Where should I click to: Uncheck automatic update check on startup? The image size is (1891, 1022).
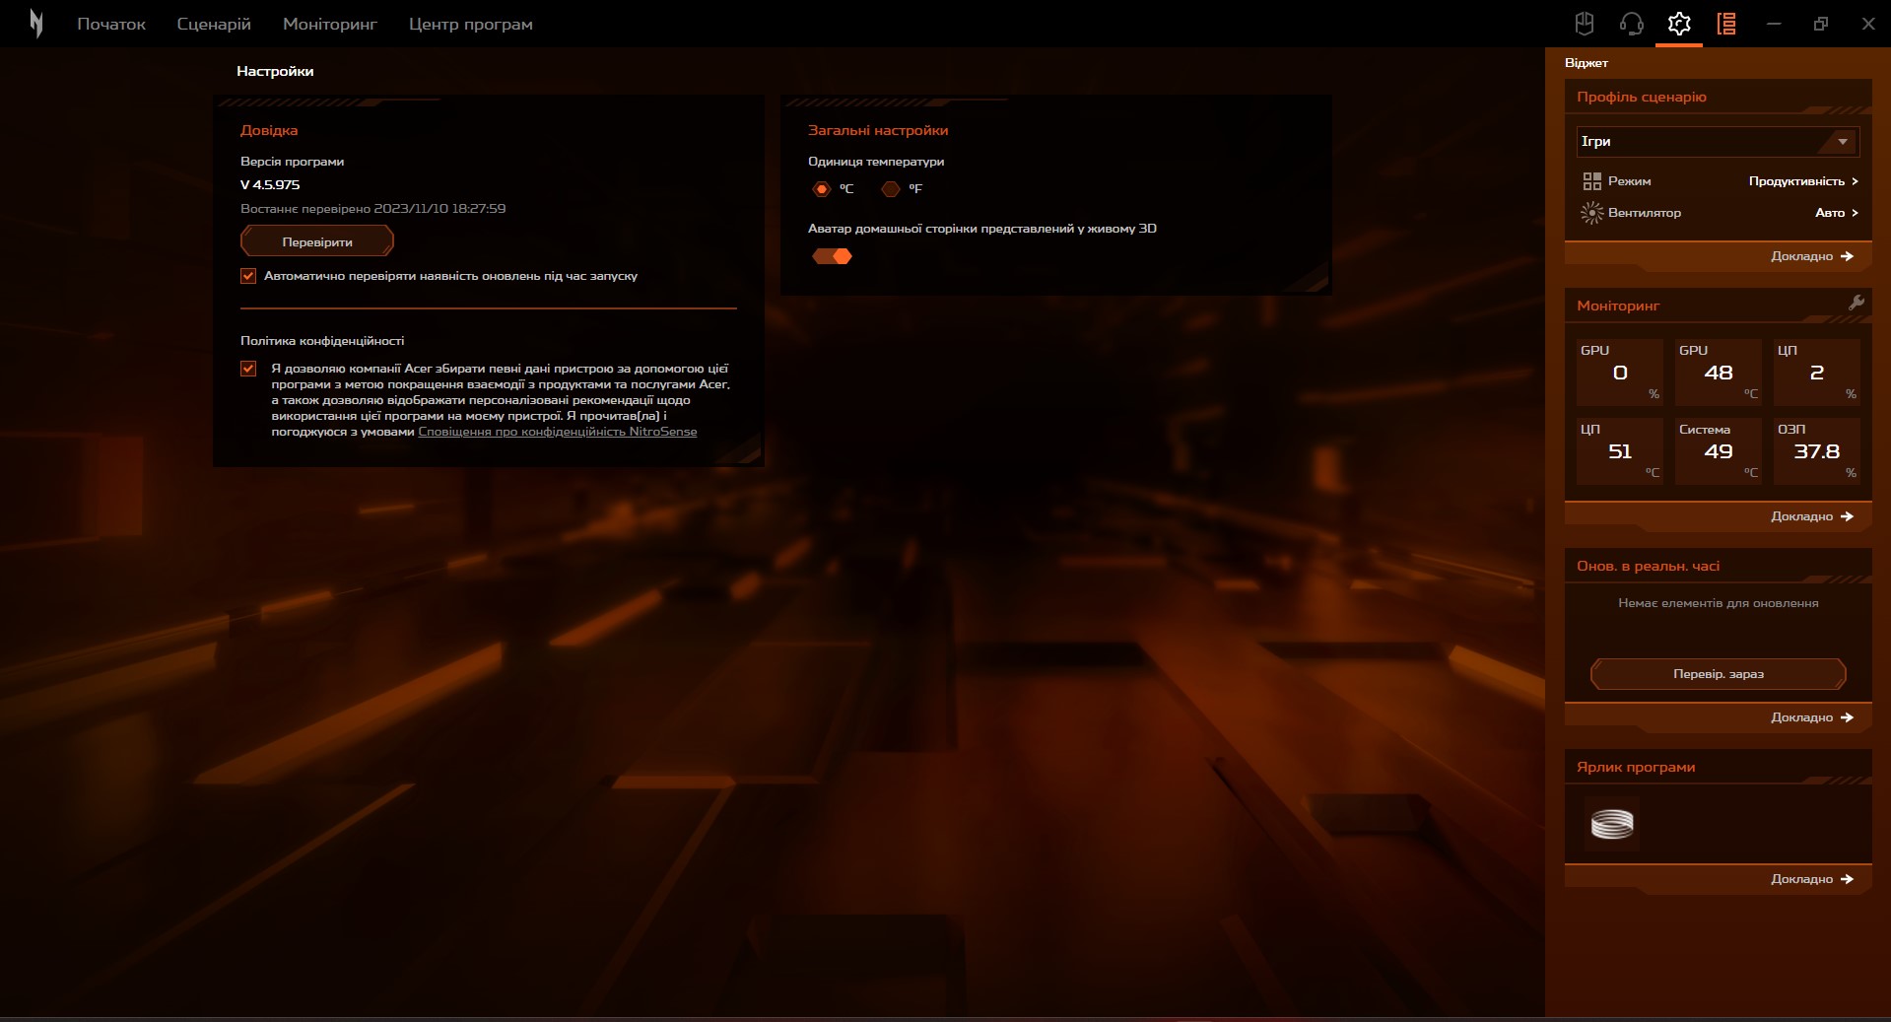click(248, 276)
